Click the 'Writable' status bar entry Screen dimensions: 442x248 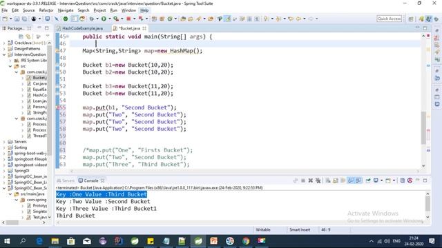263,229
